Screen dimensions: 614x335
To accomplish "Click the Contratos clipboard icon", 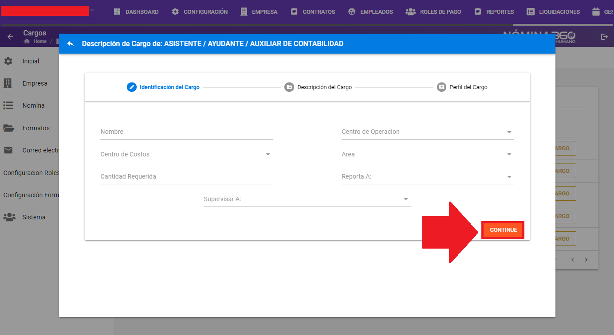I will click(x=295, y=12).
